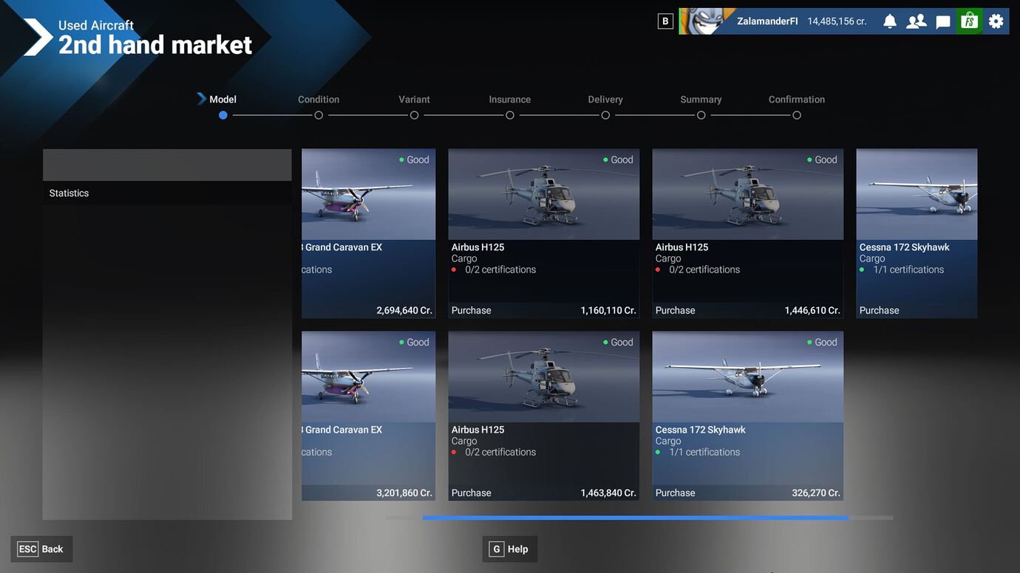Click the 2nd hand market chevron logo
This screenshot has width=1020, height=573.
click(x=37, y=38)
